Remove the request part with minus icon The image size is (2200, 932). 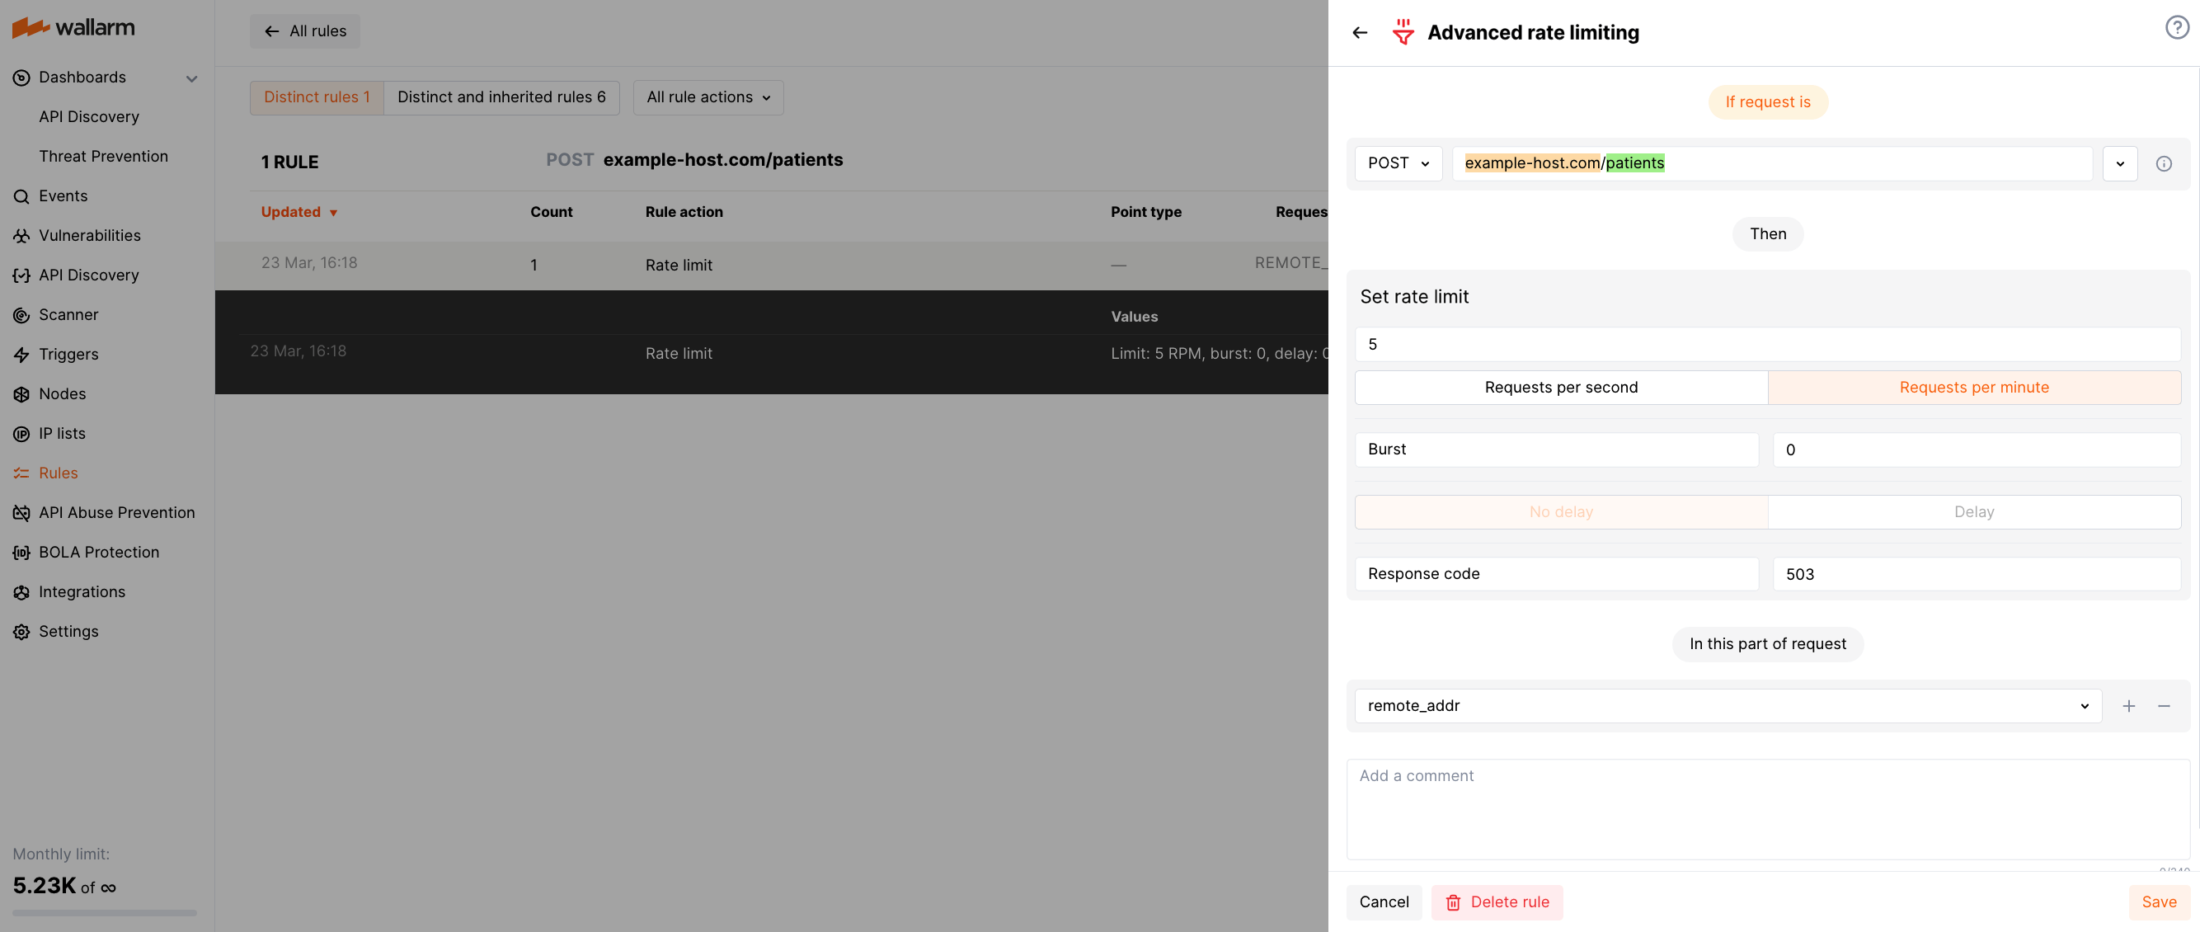tap(2163, 706)
